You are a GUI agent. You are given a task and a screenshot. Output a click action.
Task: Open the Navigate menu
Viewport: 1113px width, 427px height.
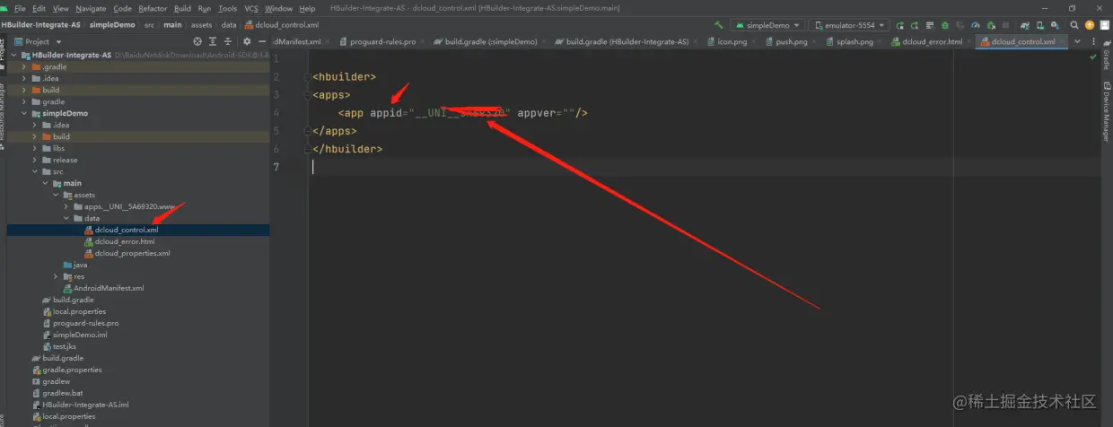91,8
